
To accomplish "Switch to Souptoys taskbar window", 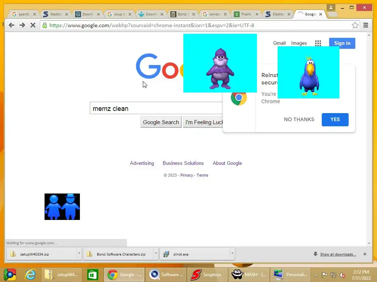I will pos(207,275).
